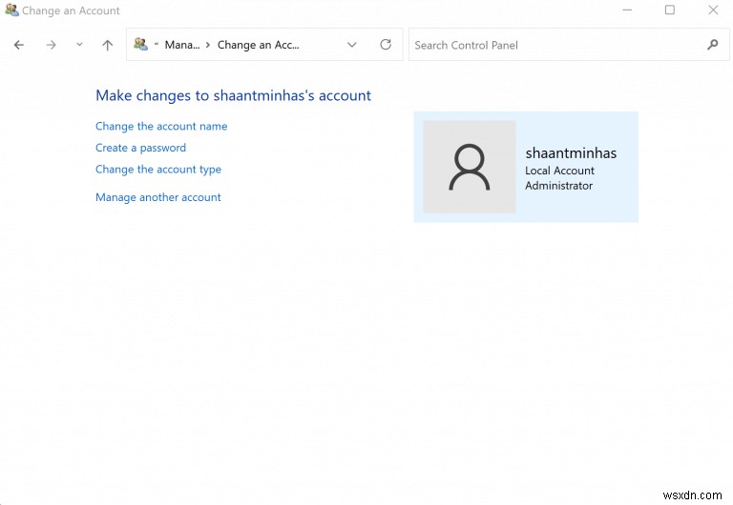Select the Mana... breadcrumb item
This screenshot has width=733, height=505.
(181, 45)
